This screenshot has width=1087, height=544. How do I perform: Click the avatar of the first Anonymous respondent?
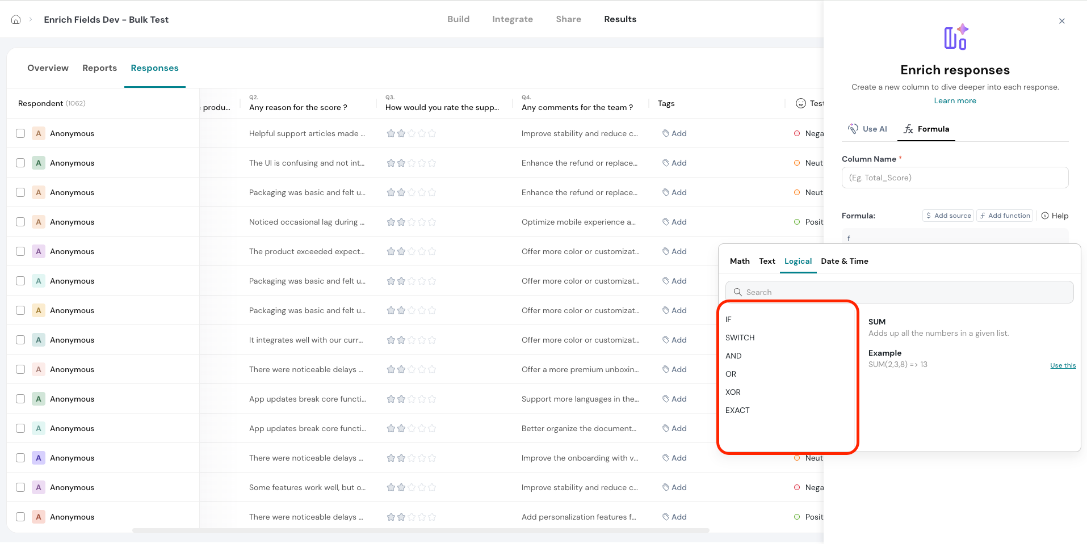click(x=39, y=133)
